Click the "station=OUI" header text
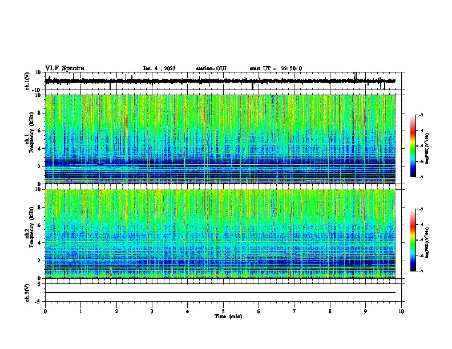Image resolution: width=452 pixels, height=349 pixels. [x=211, y=68]
